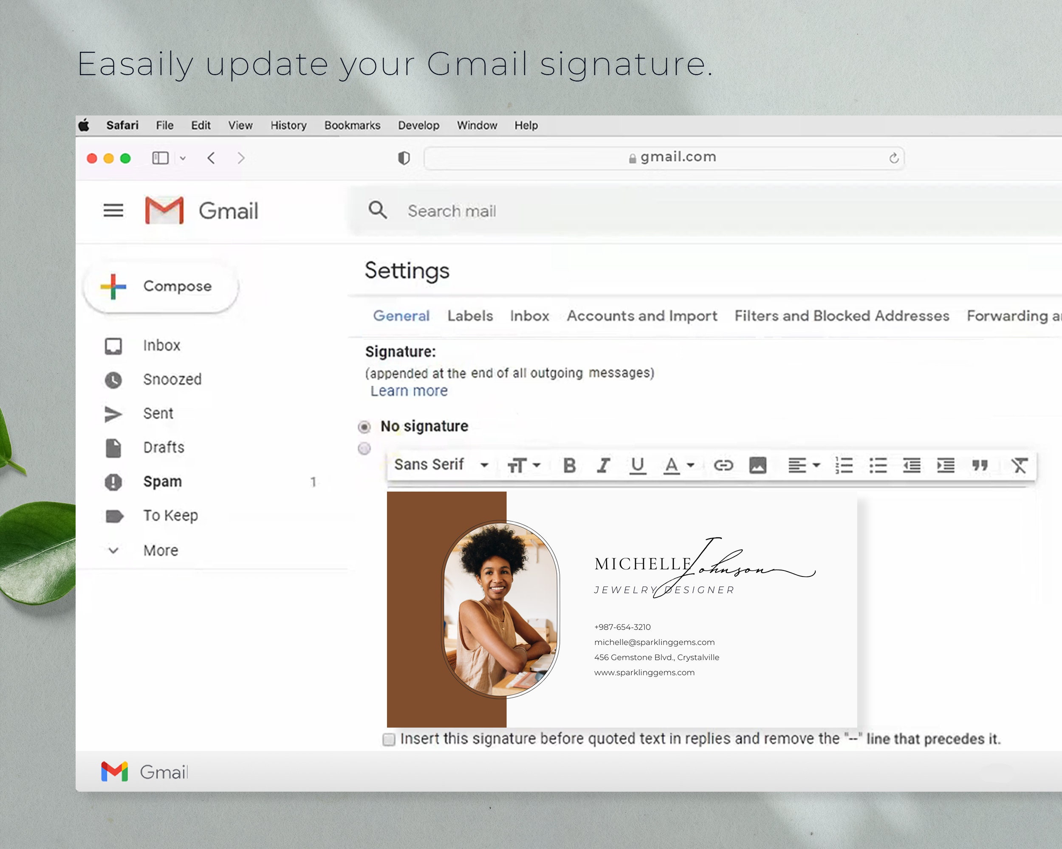
Task: Add a bulleted list to the signature
Action: [x=879, y=466]
